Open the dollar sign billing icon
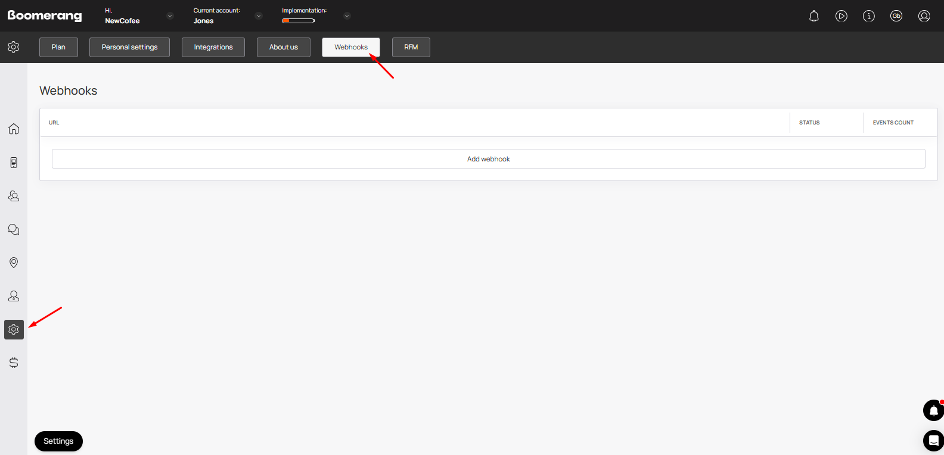 point(14,363)
